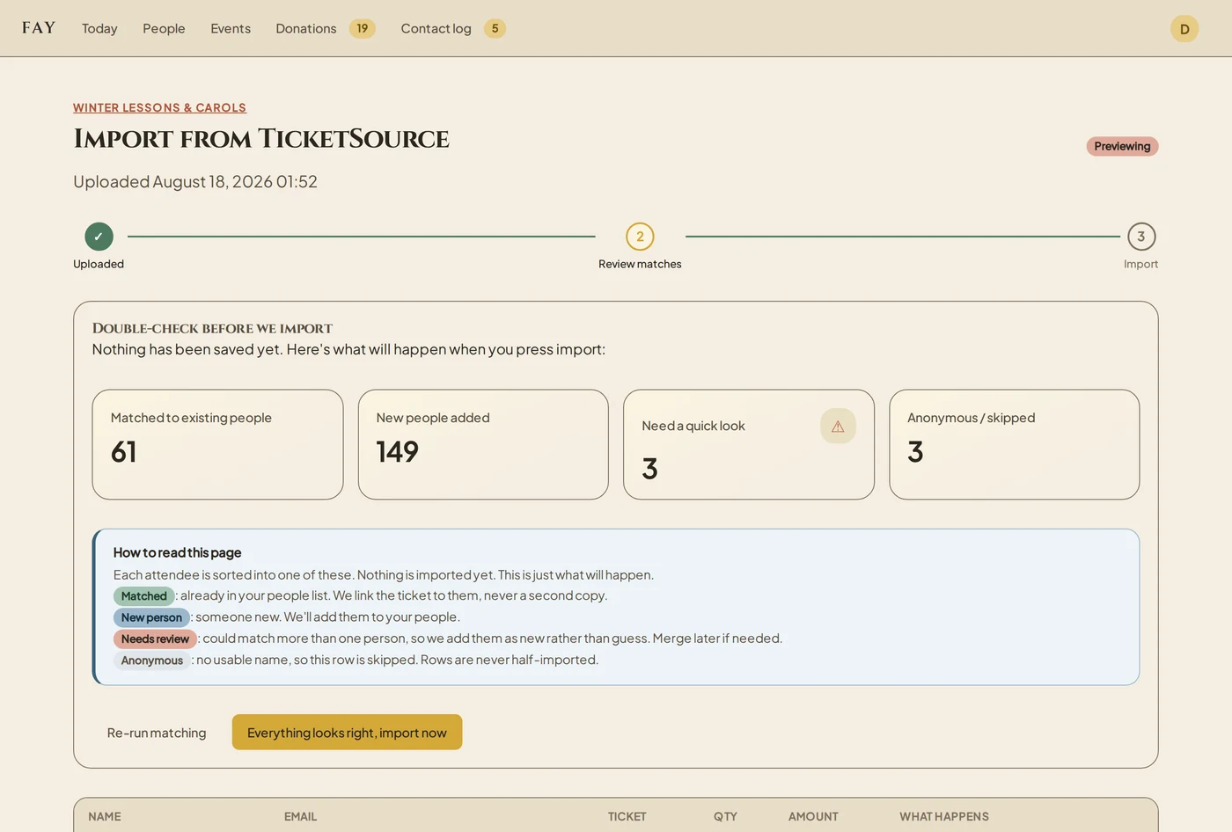The height and width of the screenshot is (832, 1232).
Task: Click Everything looks right, import now
Action: point(347,733)
